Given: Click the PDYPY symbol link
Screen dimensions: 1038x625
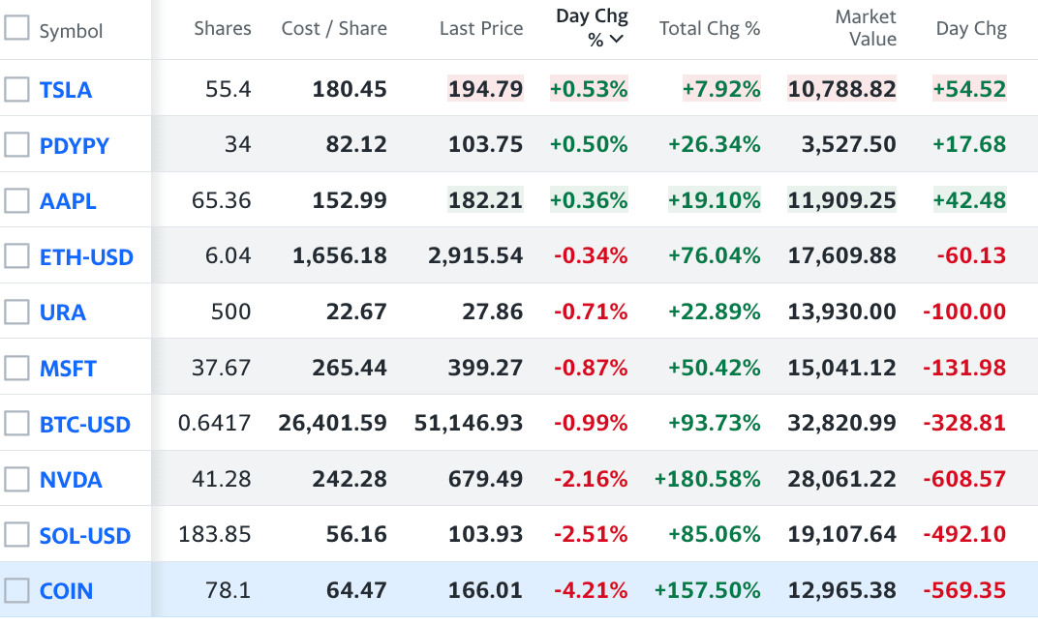Looking at the screenshot, I should coord(75,146).
